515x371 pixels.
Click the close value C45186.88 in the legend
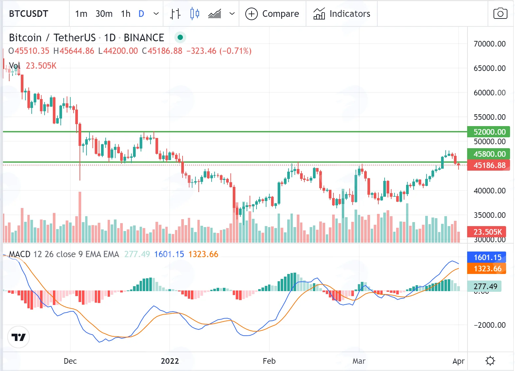pyautogui.click(x=162, y=51)
